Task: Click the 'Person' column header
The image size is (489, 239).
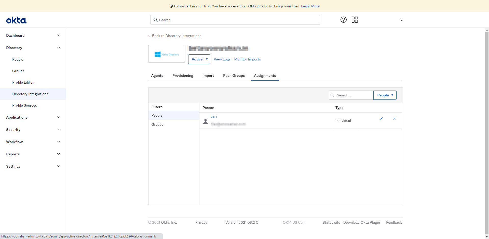Action: 208,108
